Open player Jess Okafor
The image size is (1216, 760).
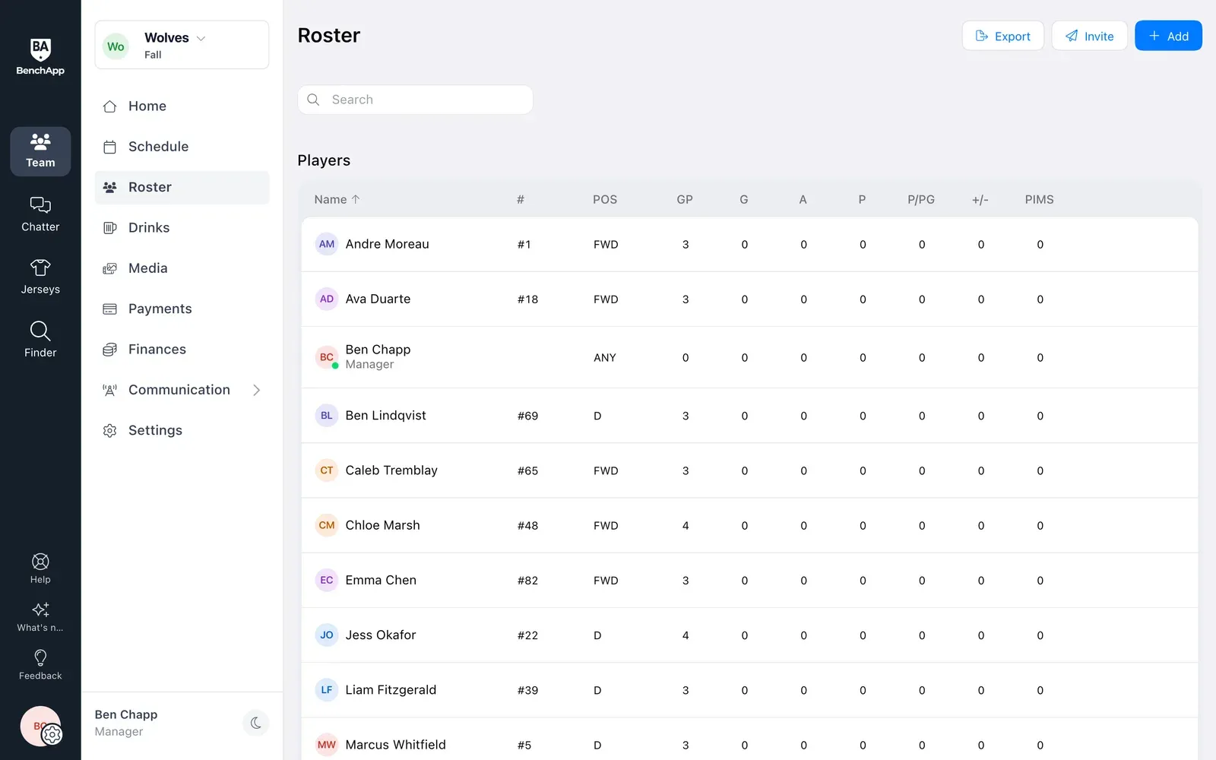[381, 635]
